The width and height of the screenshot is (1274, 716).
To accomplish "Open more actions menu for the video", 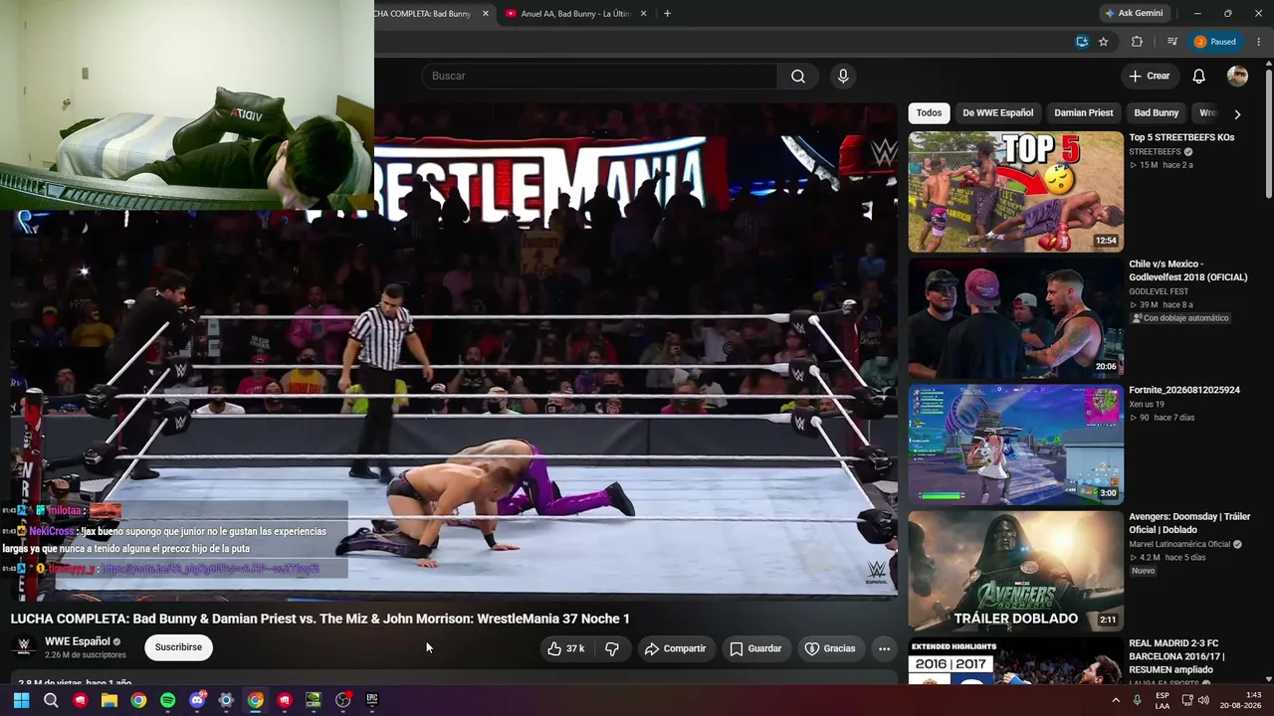I will [x=884, y=648].
